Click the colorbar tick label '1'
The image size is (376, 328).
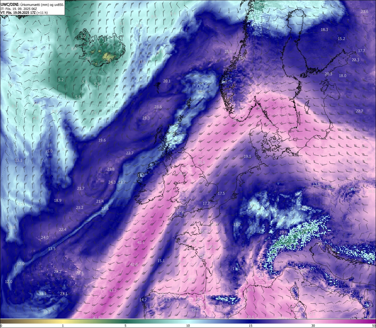click(63, 326)
